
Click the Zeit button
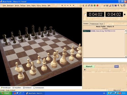[116, 66]
